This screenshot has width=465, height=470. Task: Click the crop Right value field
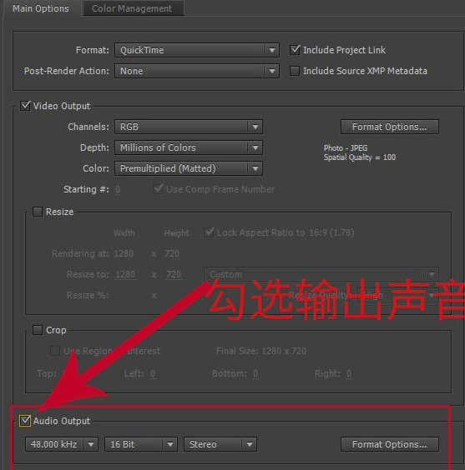click(x=349, y=374)
